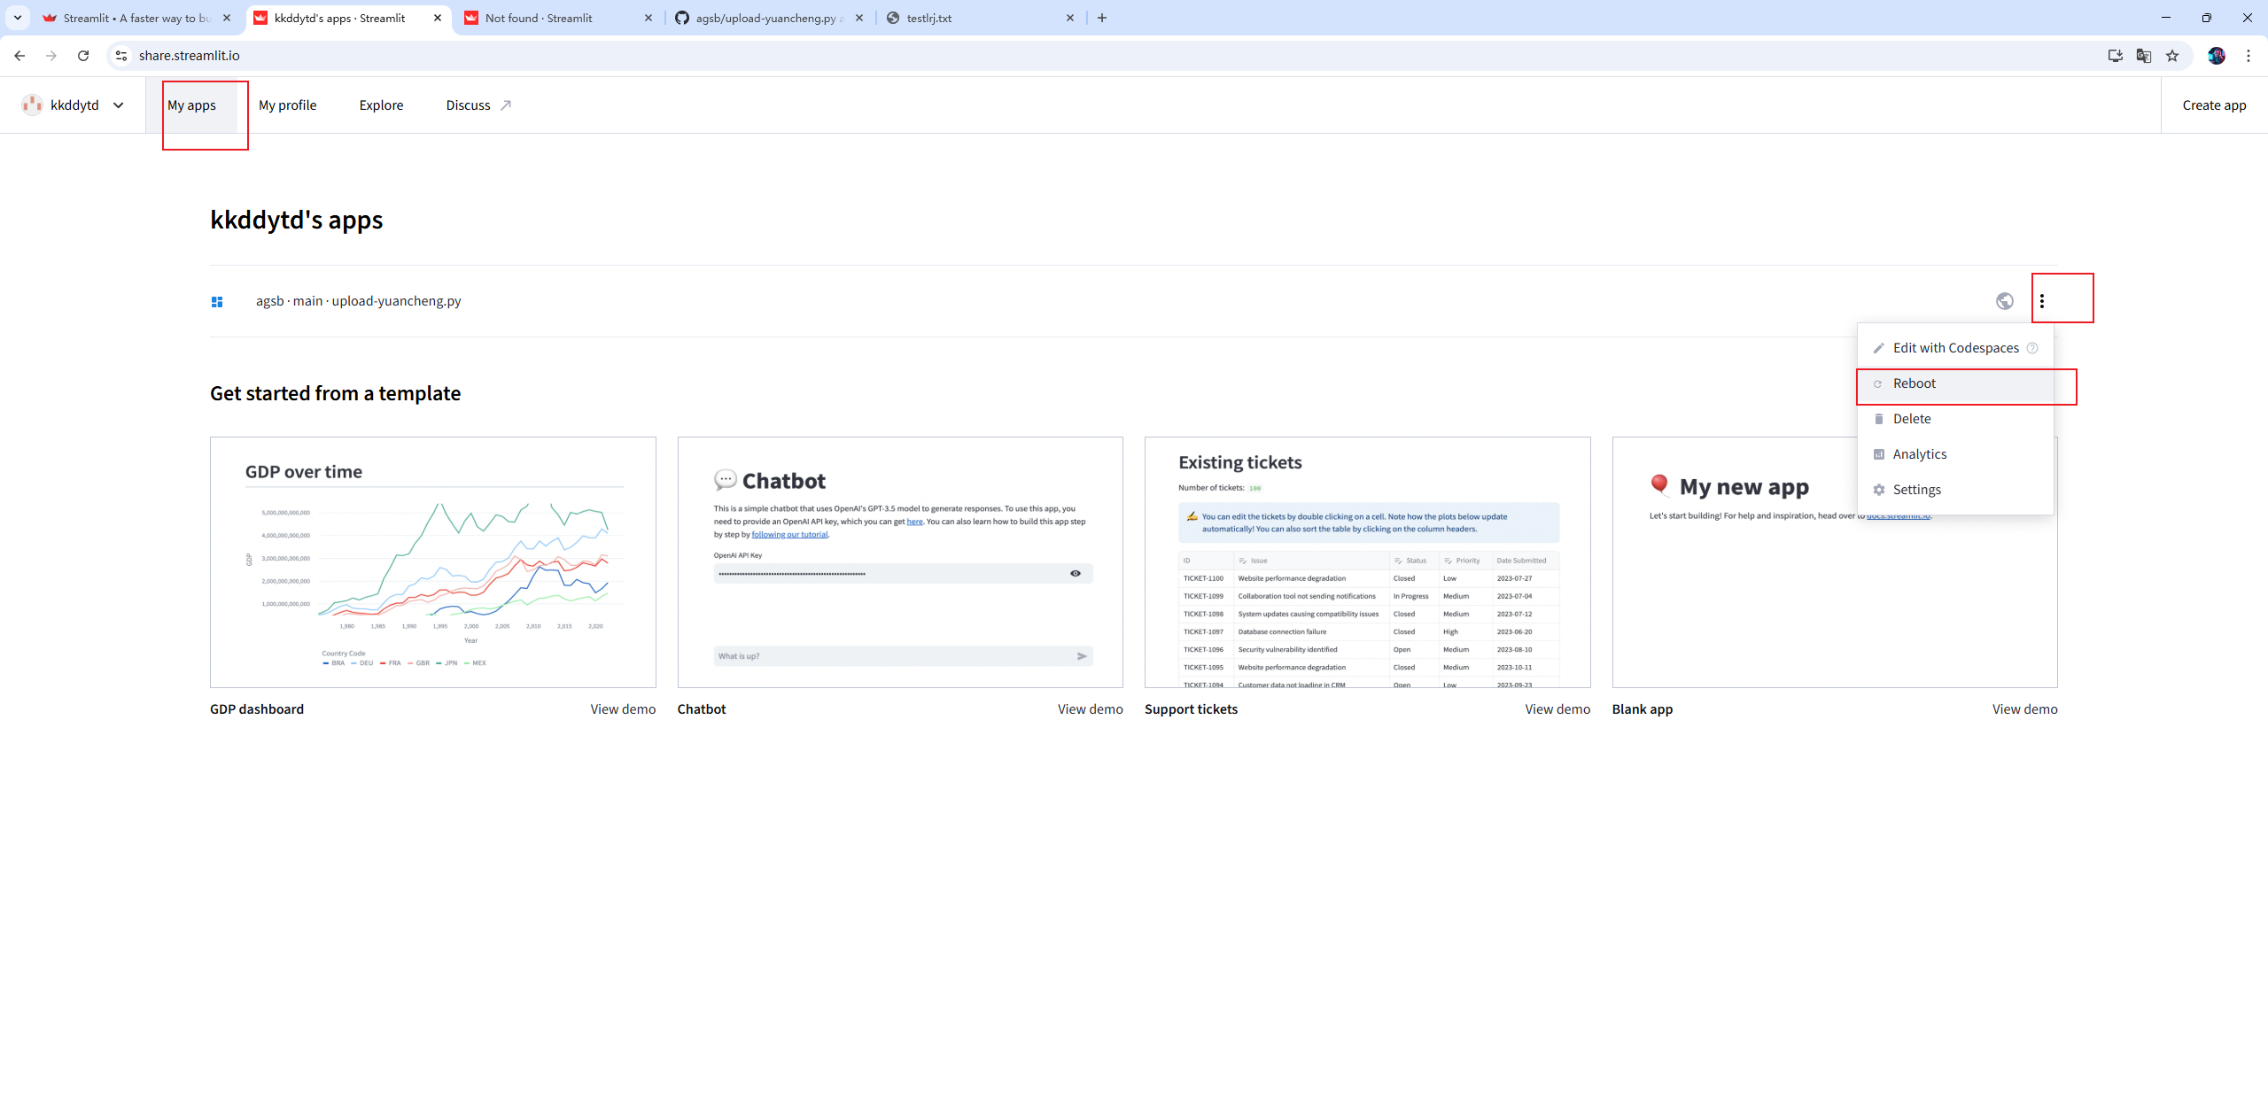Choose Delete from the app menu
This screenshot has height=1107, width=2268.
(x=1955, y=419)
